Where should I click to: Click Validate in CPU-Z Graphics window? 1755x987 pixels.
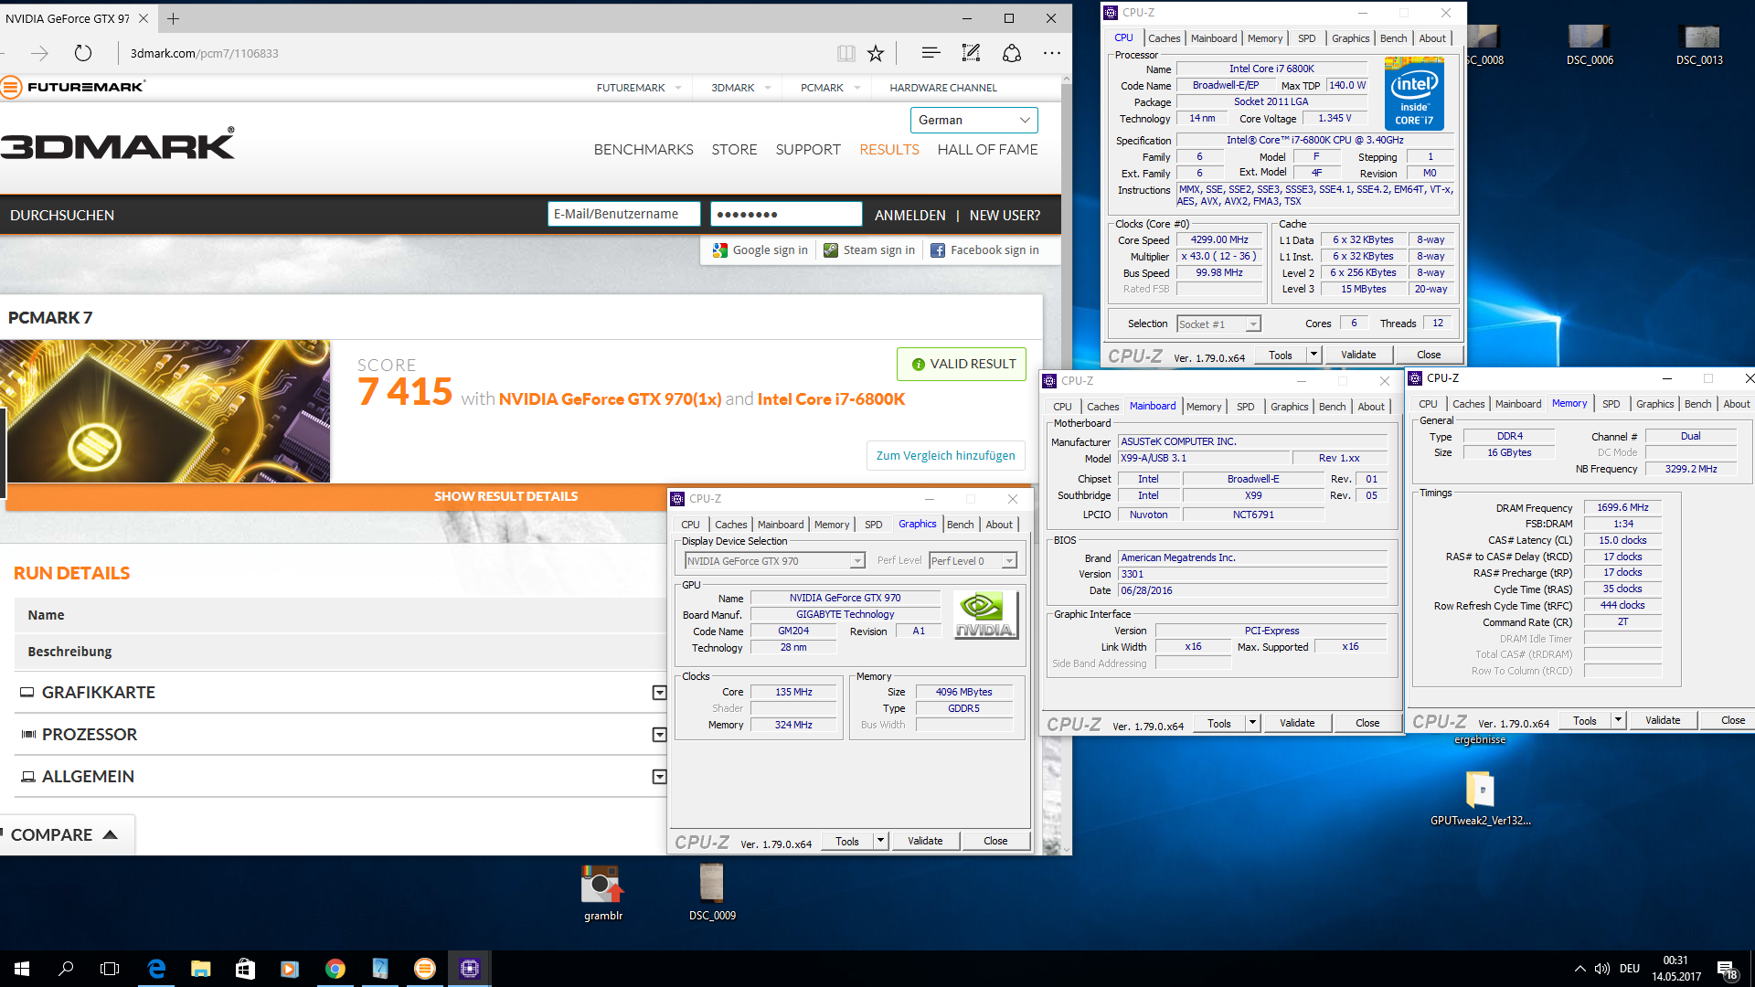pyautogui.click(x=924, y=841)
